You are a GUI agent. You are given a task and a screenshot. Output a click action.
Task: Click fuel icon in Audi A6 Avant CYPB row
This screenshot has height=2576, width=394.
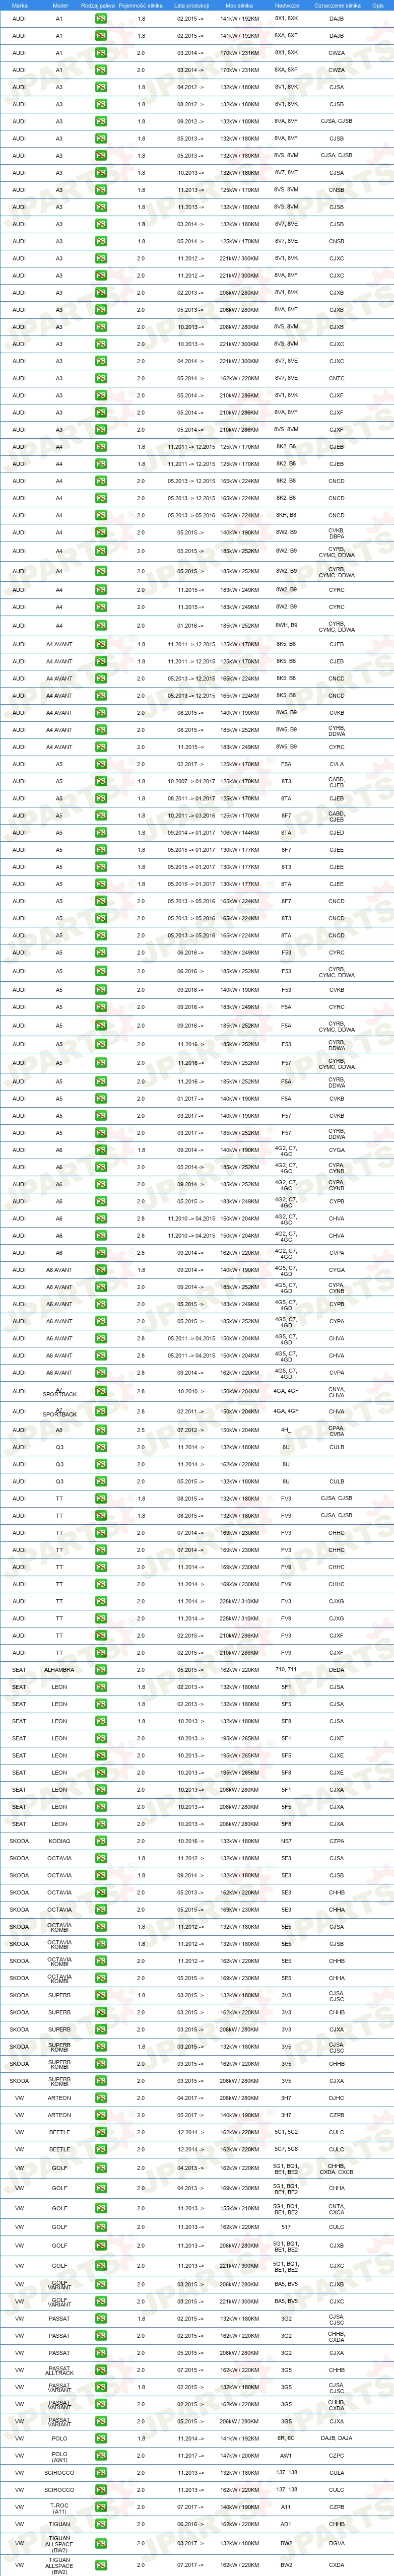click(x=101, y=1304)
